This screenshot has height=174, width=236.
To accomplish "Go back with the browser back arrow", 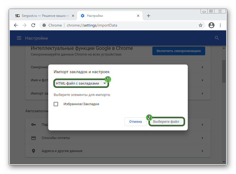I will (x=16, y=25).
